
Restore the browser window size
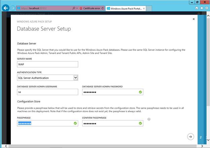coord(197,2)
